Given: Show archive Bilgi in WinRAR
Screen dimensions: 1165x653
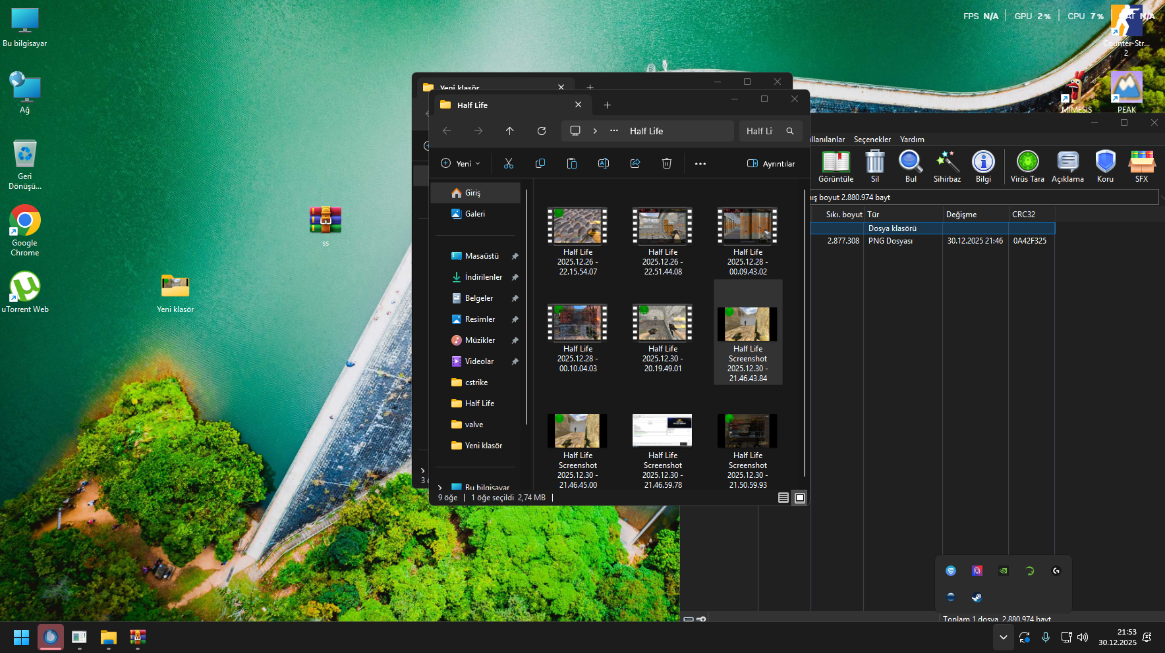Looking at the screenshot, I should [x=983, y=166].
